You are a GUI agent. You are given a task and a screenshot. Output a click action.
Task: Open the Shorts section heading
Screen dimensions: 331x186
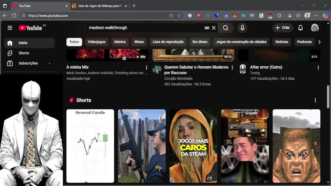click(84, 100)
